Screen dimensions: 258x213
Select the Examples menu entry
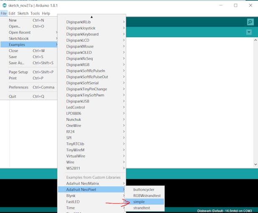point(29,45)
